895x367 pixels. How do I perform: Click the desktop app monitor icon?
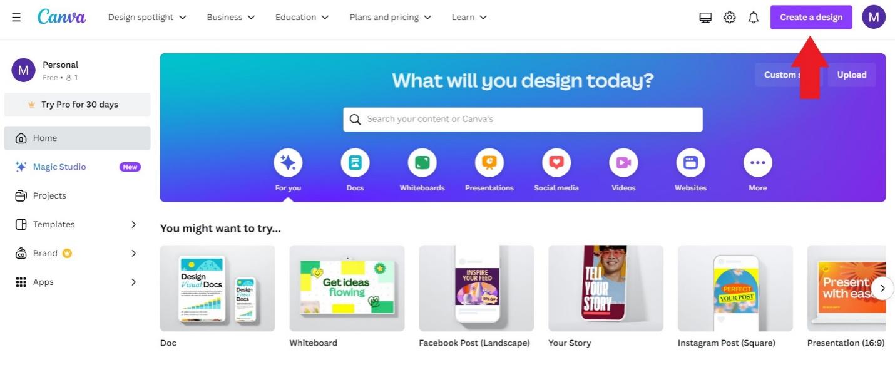click(x=705, y=18)
